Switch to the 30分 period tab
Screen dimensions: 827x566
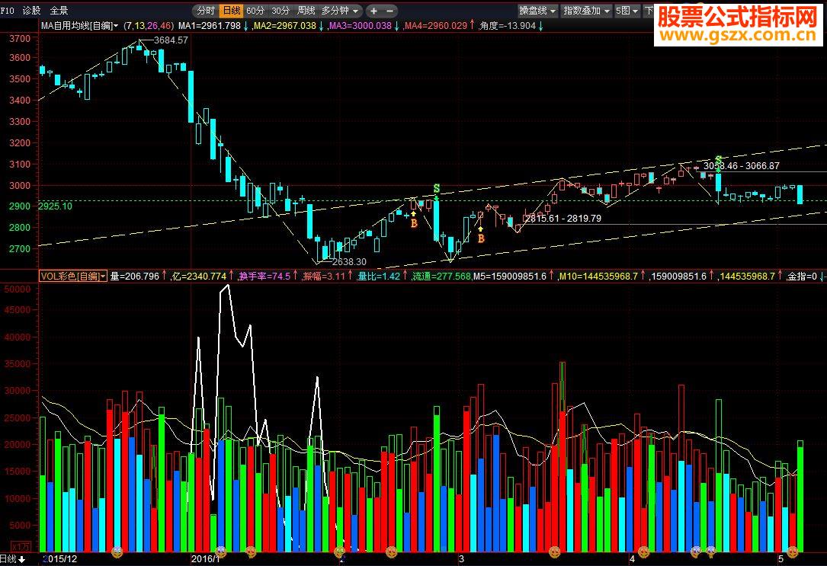click(280, 11)
